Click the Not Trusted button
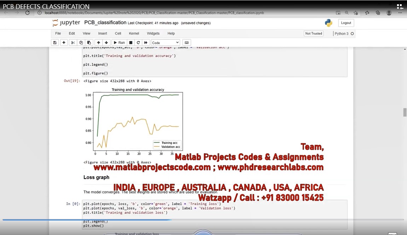Image resolution: width=407 pixels, height=235 pixels. pos(314,34)
